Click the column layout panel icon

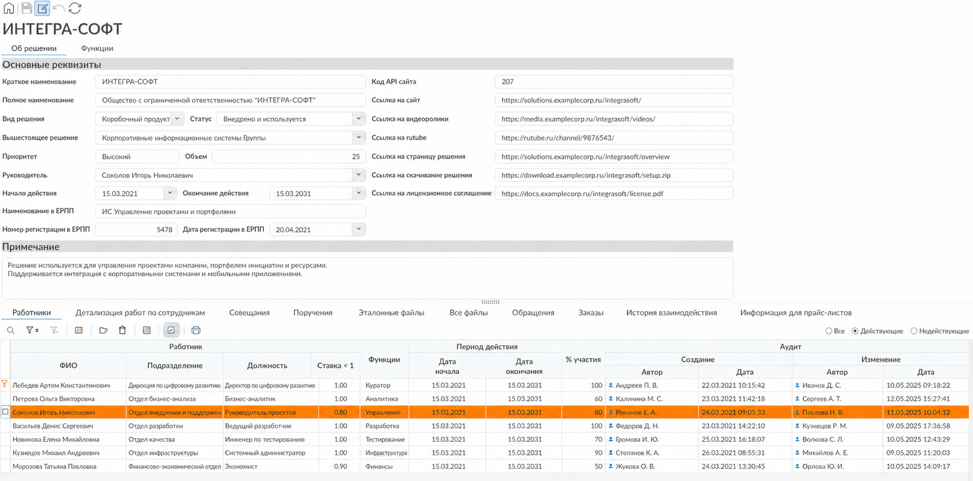147,330
